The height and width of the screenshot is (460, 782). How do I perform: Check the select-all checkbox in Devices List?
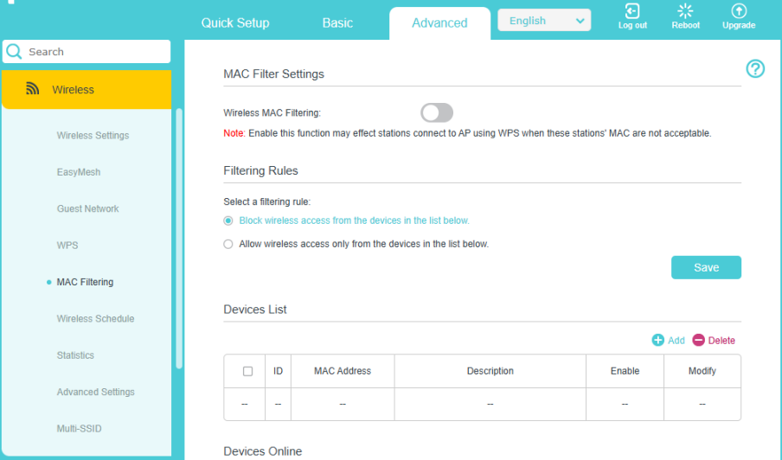(x=247, y=371)
